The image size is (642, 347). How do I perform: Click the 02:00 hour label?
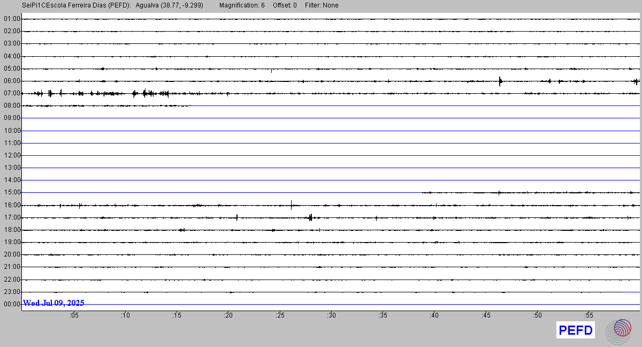click(12, 31)
